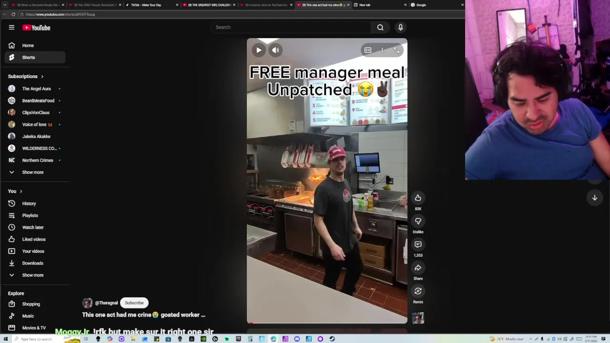Open the Windows Start menu

[x=5, y=339]
